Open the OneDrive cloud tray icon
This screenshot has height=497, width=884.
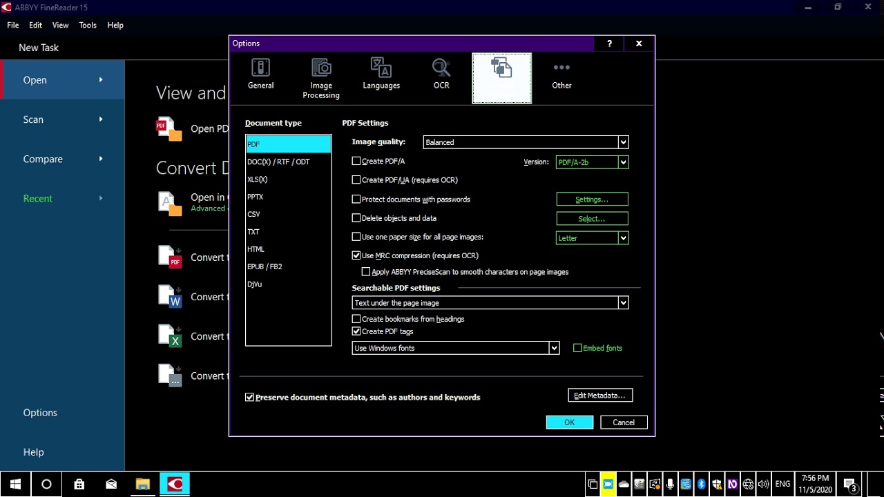[x=624, y=484]
